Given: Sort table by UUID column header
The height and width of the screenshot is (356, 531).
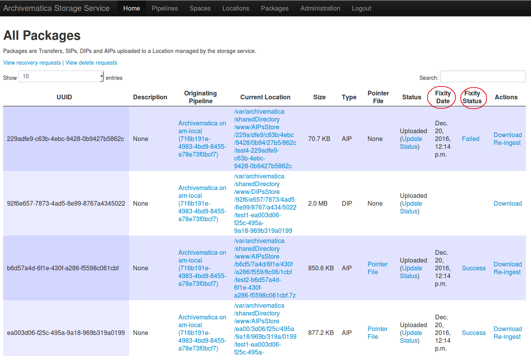Looking at the screenshot, I should 64,97.
